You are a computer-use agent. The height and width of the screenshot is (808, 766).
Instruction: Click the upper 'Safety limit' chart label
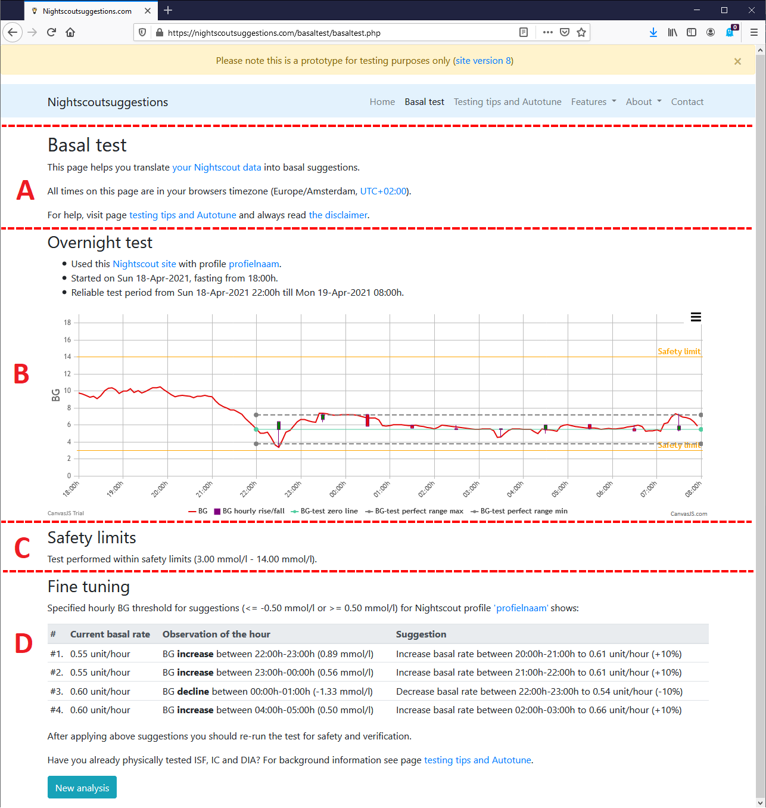[679, 351]
